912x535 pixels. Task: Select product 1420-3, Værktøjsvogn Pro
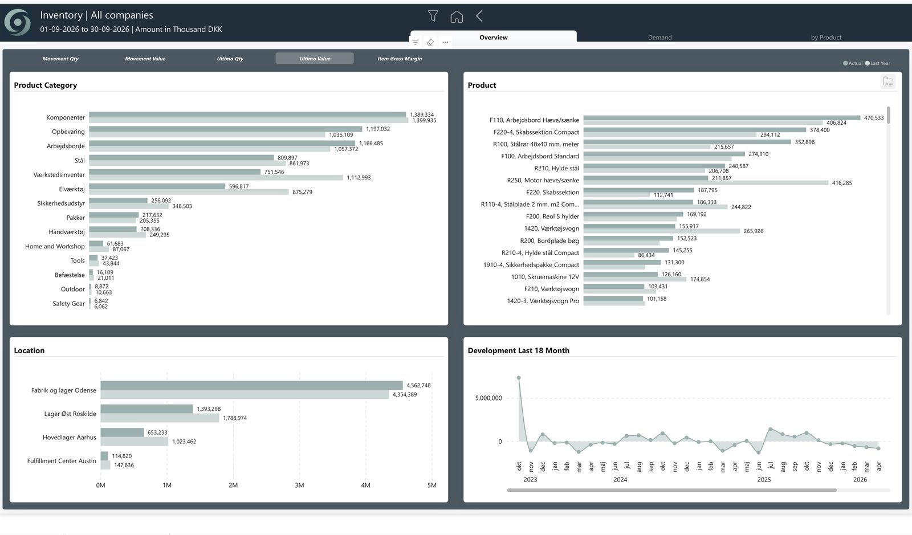pyautogui.click(x=543, y=301)
